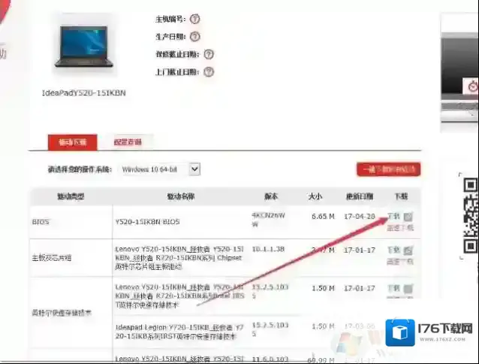The image size is (479, 364).
Task: Click gray icon in the 17-01-17 IRST row
Action: click(408, 289)
